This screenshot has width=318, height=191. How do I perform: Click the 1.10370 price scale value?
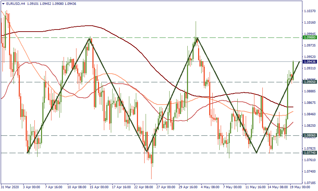tap(309, 11)
